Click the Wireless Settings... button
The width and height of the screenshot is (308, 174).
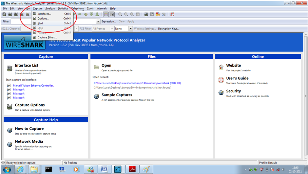pos(145,29)
